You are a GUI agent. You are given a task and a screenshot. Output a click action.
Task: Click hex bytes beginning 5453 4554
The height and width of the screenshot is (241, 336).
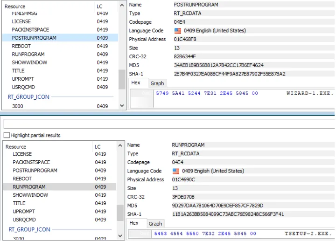(205, 234)
